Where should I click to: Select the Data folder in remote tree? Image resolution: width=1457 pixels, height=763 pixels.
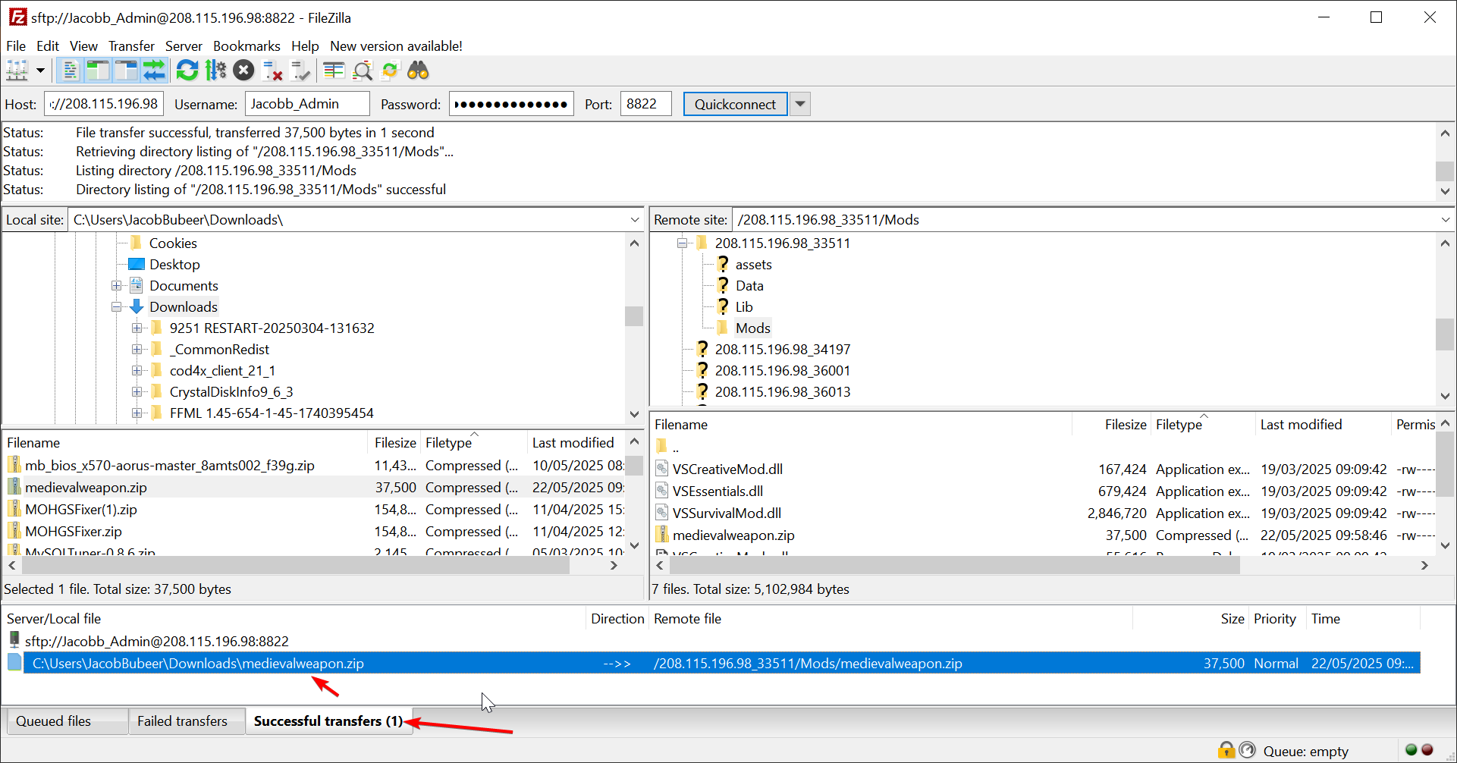(x=749, y=286)
